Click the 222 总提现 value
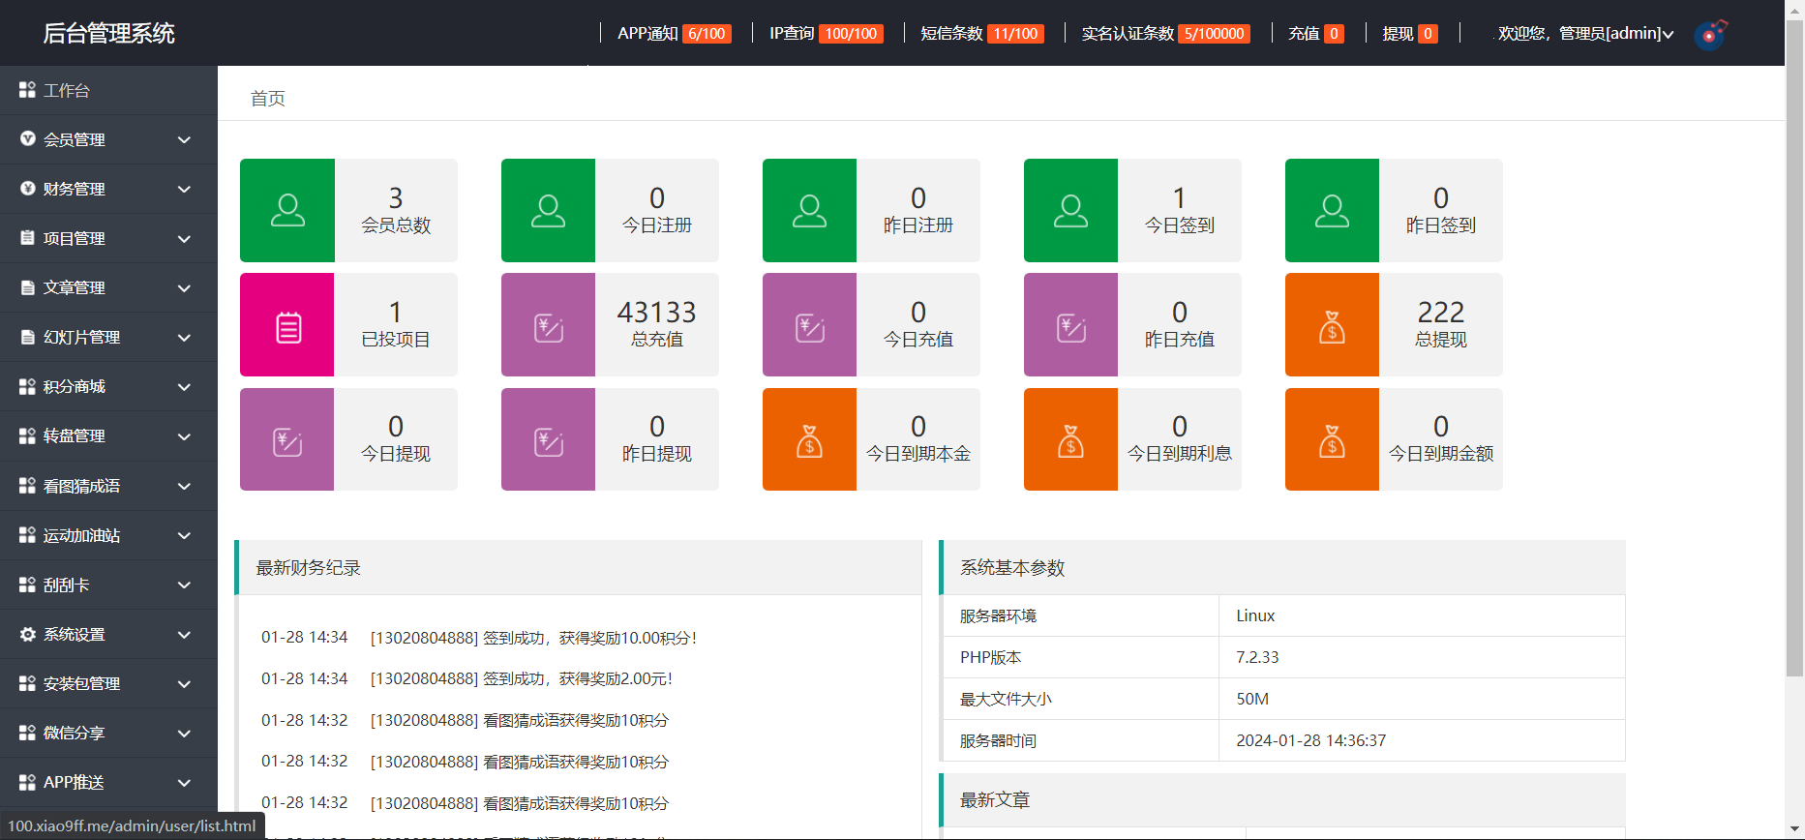1805x840 pixels. 1440,312
